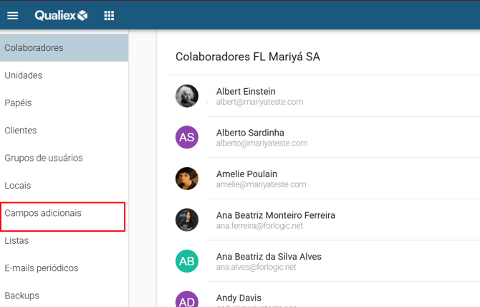Go to E-mails periódicos
This screenshot has height=307, width=480.
pyautogui.click(x=42, y=268)
